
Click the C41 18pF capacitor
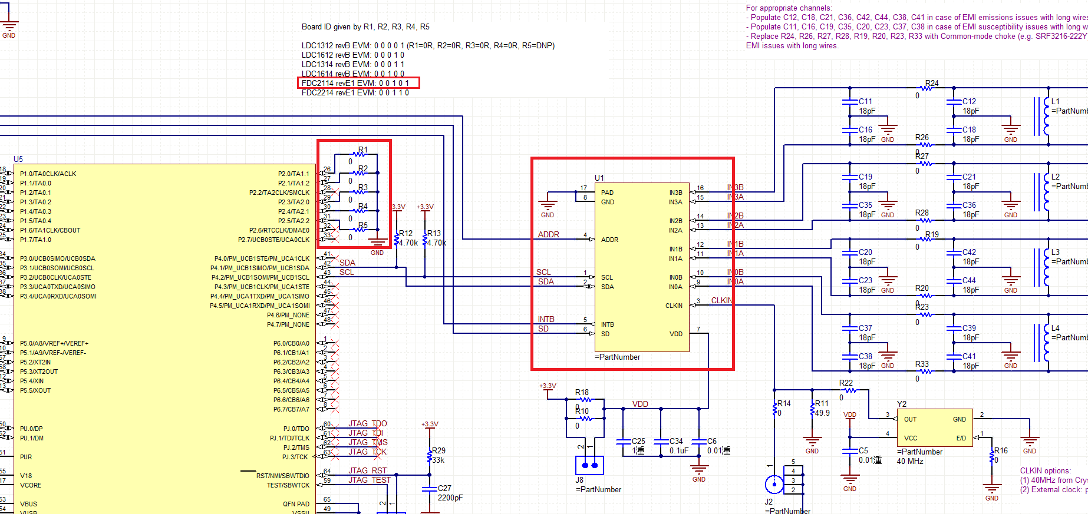[x=954, y=357]
